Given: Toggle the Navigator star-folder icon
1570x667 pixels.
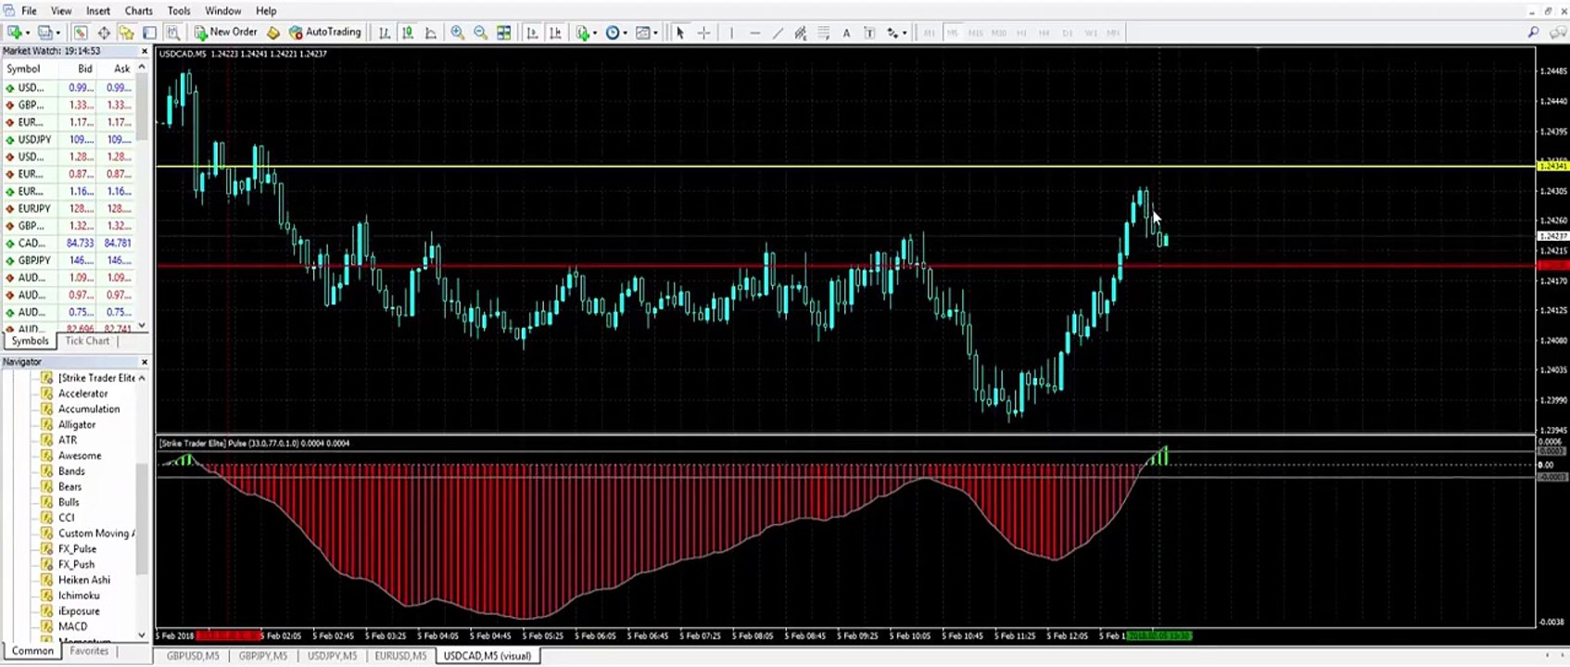Looking at the screenshot, I should pyautogui.click(x=126, y=32).
